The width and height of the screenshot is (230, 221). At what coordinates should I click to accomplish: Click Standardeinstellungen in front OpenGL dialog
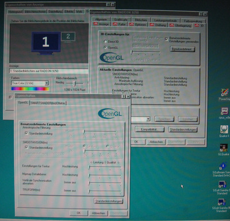[109, 201]
